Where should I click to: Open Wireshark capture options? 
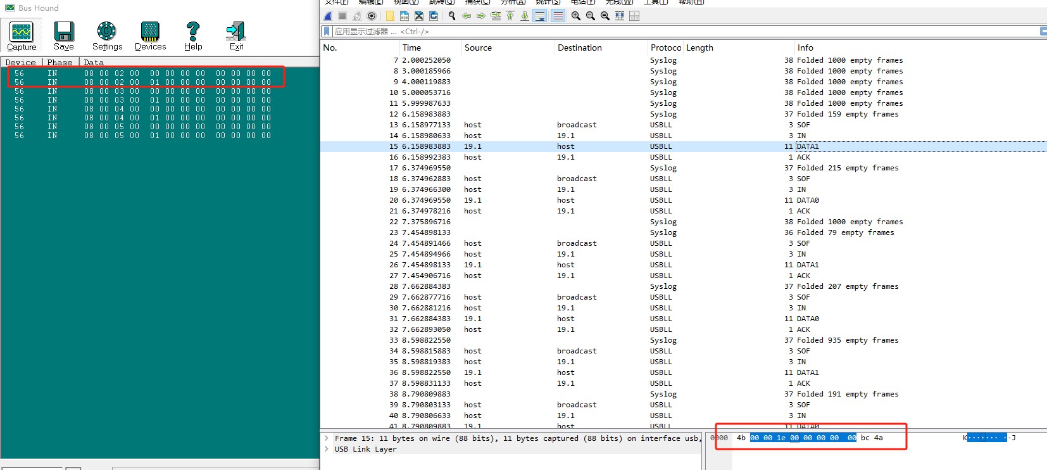[372, 16]
